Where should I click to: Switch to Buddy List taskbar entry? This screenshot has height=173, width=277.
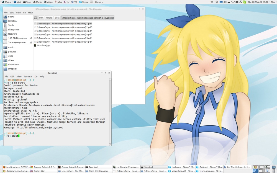click(44, 171)
